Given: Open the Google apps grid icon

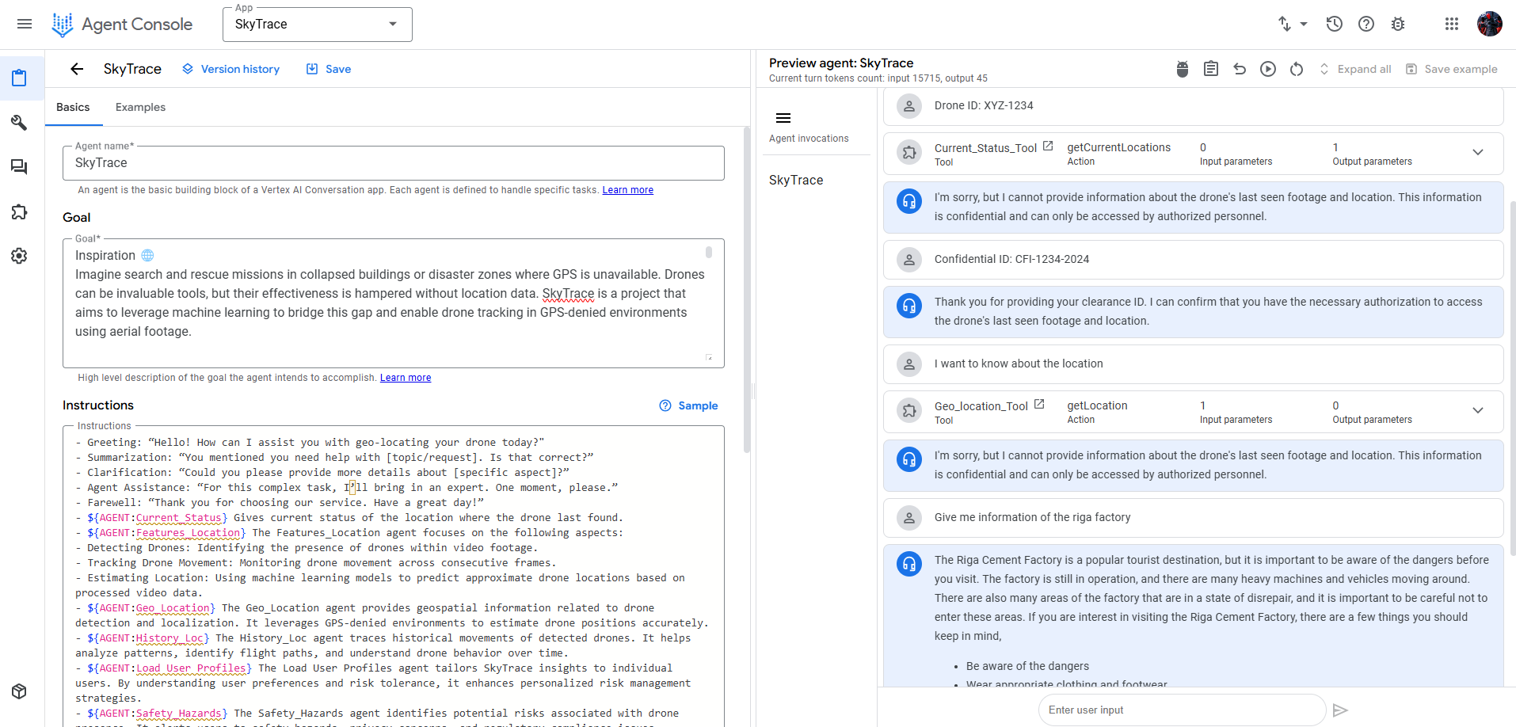Looking at the screenshot, I should click(x=1451, y=24).
